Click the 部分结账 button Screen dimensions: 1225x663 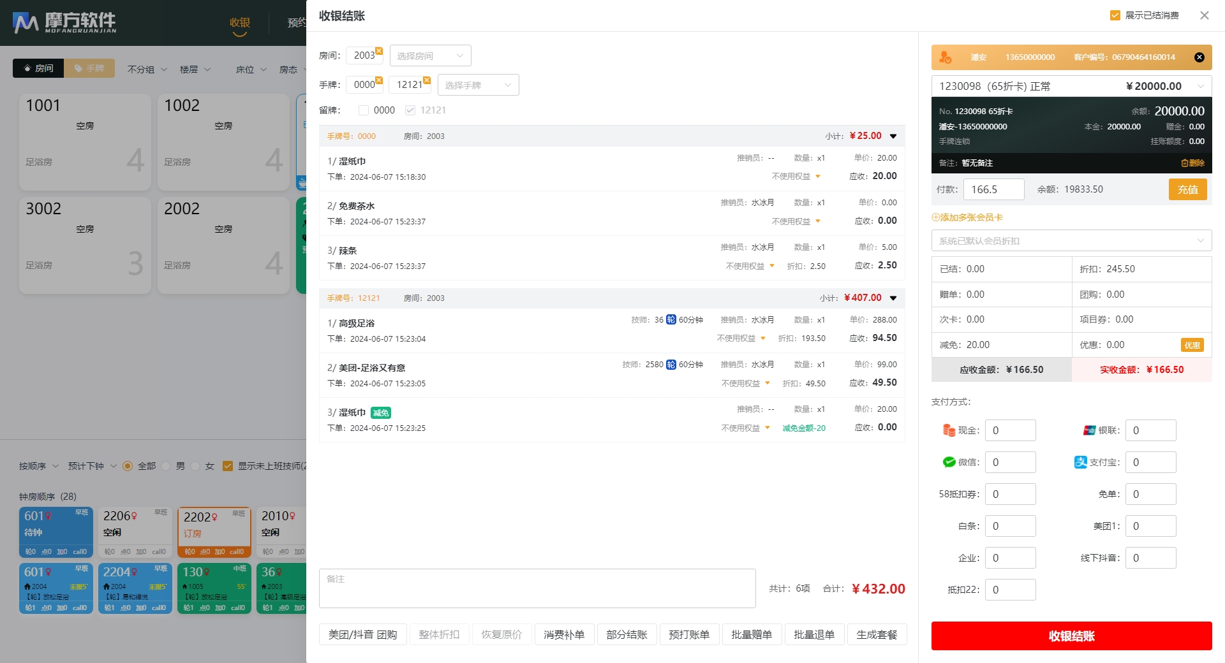[627, 634]
